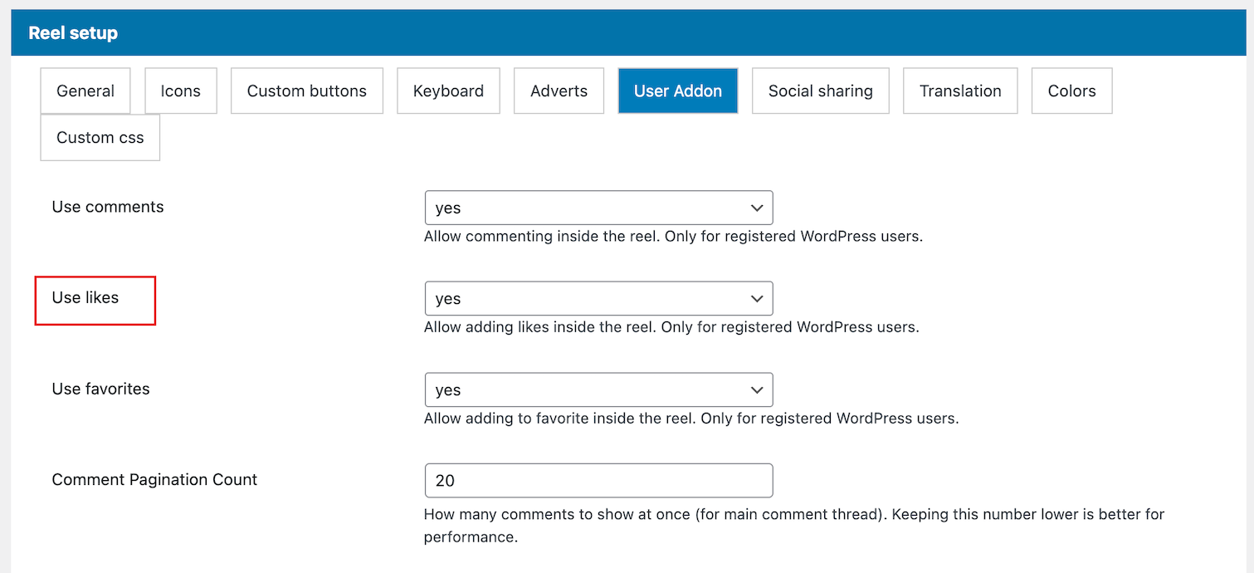This screenshot has height=573, width=1254.
Task: Click the Reel setup panel header
Action: (73, 33)
